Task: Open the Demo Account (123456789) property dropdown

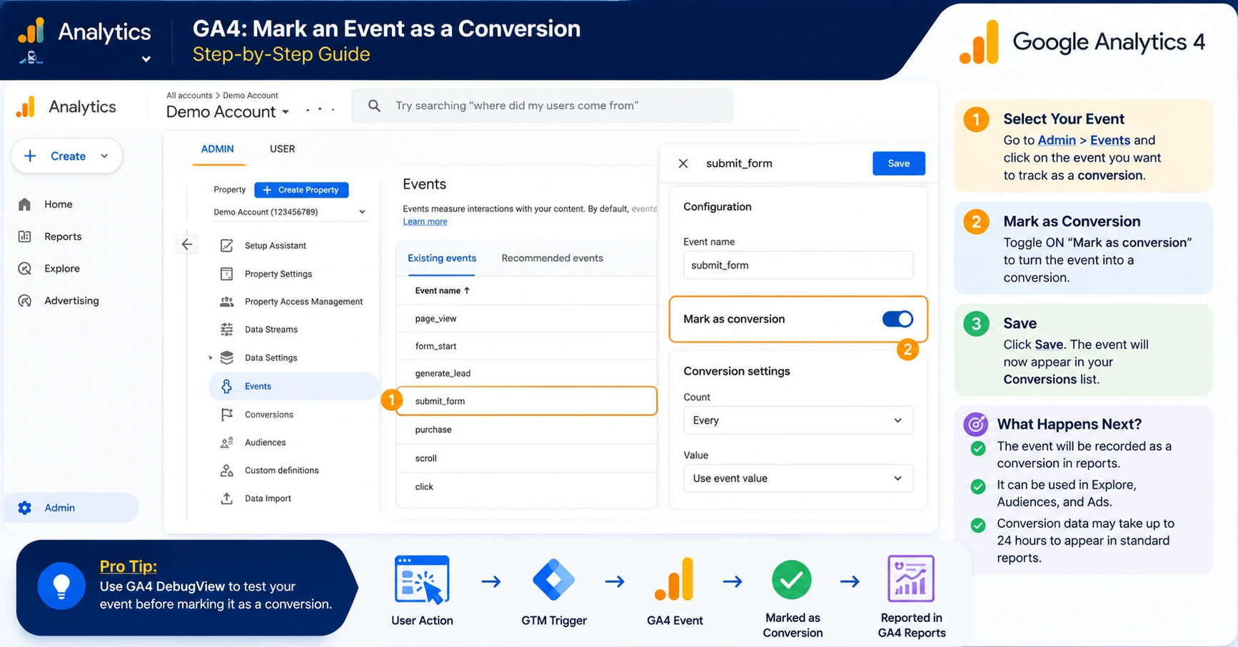Action: coord(290,212)
